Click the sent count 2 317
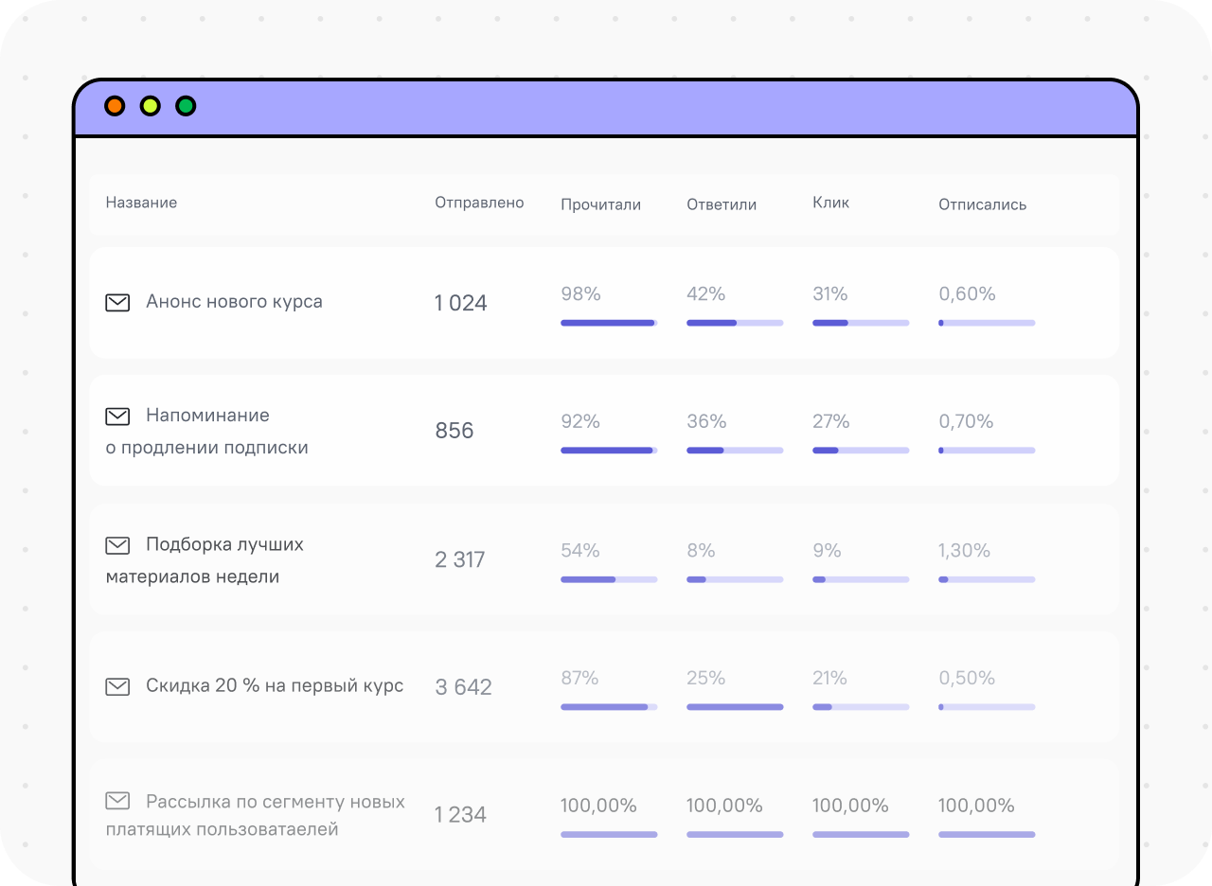The height and width of the screenshot is (886, 1212). tap(460, 559)
